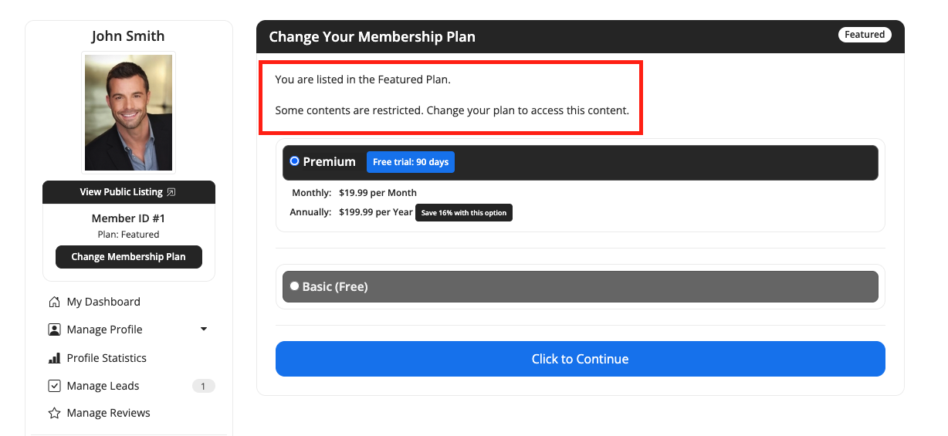Click the Featured badge in the header
Screen dimensions: 948x436
pyautogui.click(x=865, y=35)
